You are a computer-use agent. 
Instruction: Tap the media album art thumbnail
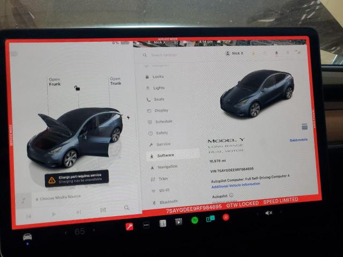pos(24,200)
